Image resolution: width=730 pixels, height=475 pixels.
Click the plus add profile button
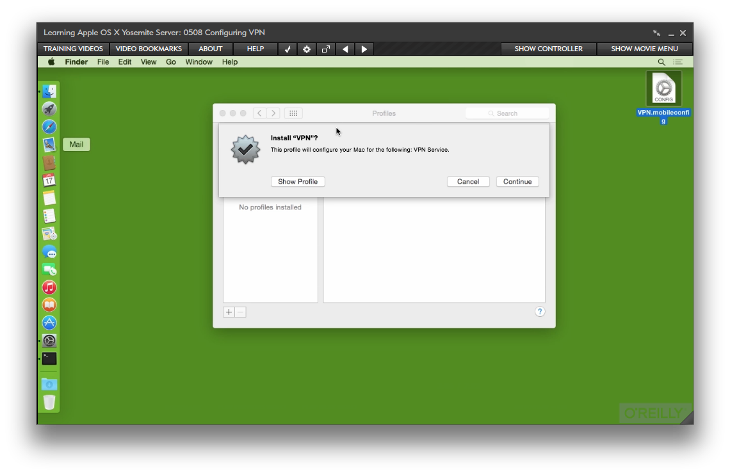[x=229, y=312]
